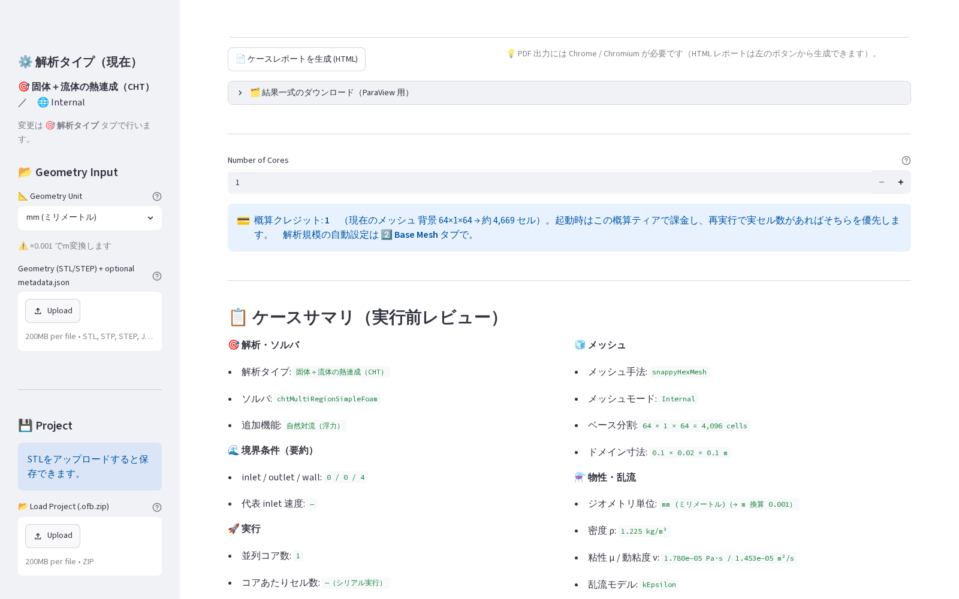959x599 pixels.
Task: Click the 自然対流（浮力）feature value
Action: pos(315,426)
